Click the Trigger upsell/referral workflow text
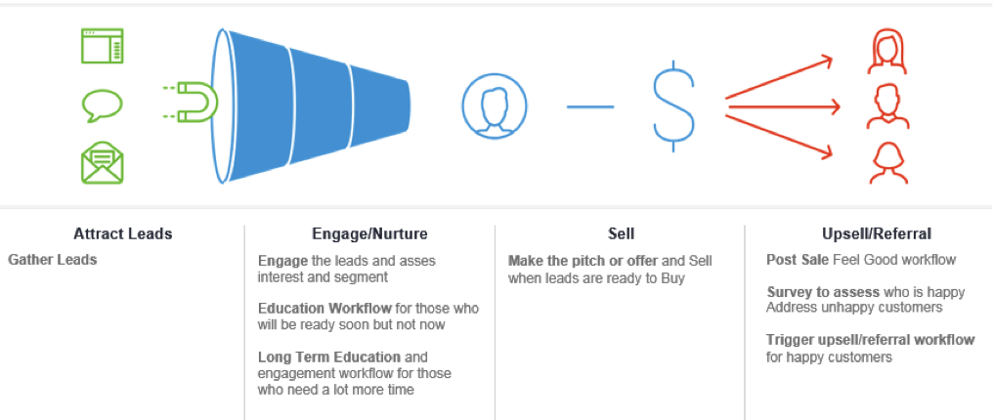 [x=870, y=340]
